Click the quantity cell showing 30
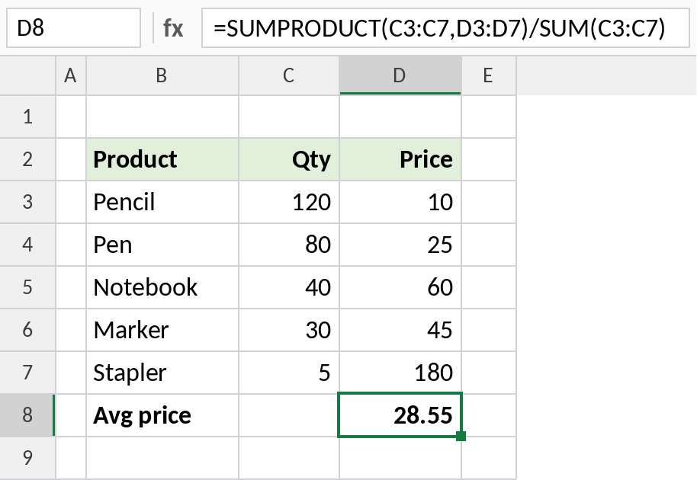This screenshot has width=697, height=480. [x=289, y=329]
